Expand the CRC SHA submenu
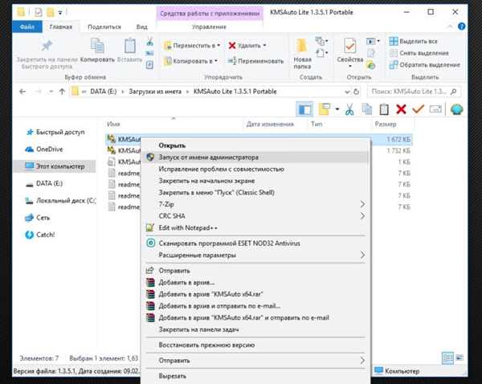 pos(362,216)
